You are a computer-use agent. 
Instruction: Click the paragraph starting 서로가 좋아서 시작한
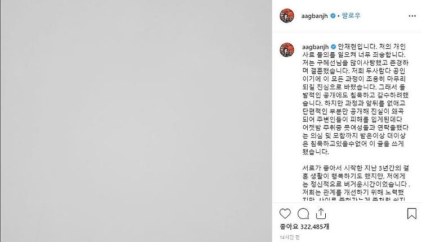356,168
